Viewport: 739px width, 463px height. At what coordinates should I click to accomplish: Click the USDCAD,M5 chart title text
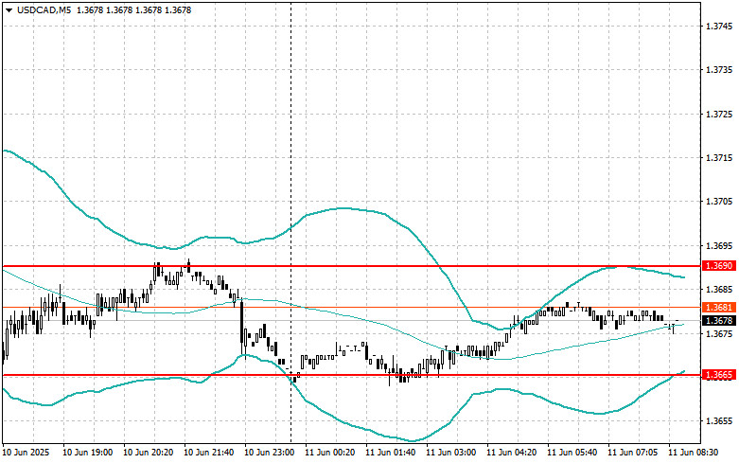pyautogui.click(x=44, y=9)
